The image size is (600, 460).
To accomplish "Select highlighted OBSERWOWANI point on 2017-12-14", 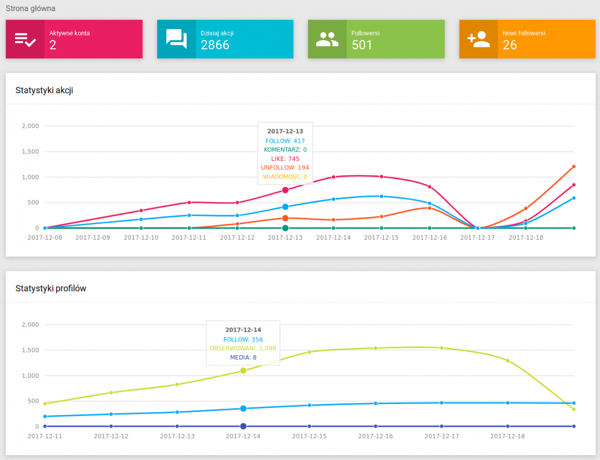I will pyautogui.click(x=243, y=371).
